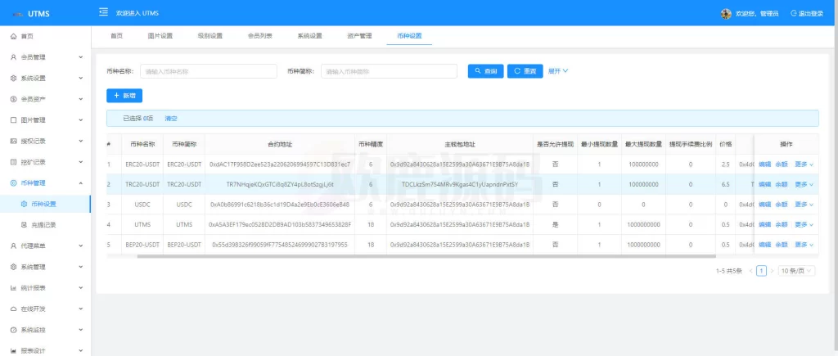Screen dimensions: 838x356
Task: Expand the 会员资产 sidebar menu
Action: click(x=81, y=99)
